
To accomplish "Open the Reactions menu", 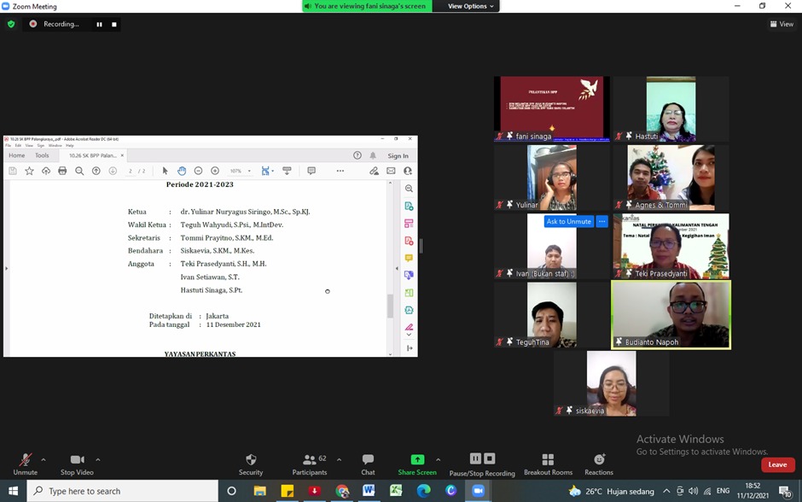I will coord(599,460).
